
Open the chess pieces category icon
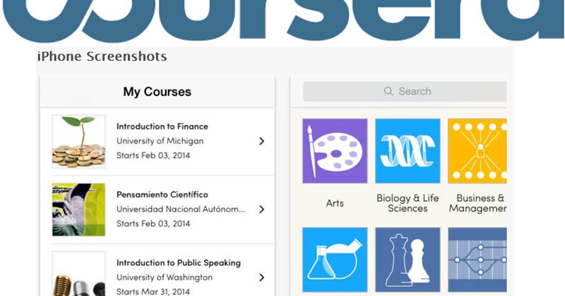[x=408, y=260]
